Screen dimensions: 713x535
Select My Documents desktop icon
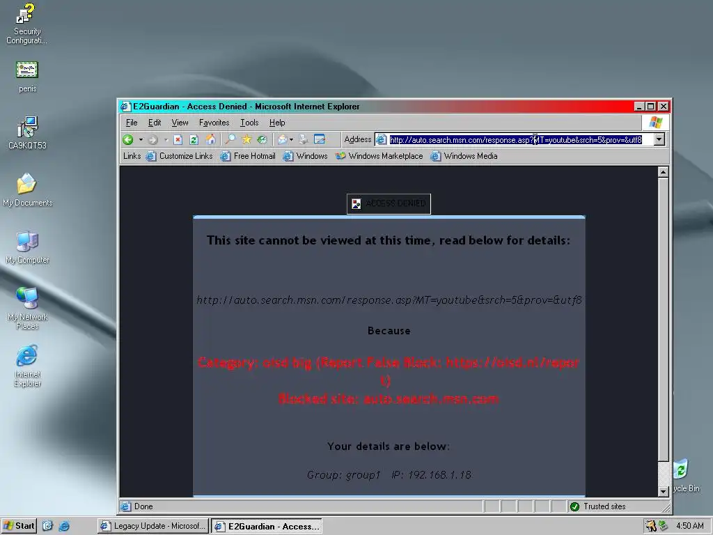point(27,190)
